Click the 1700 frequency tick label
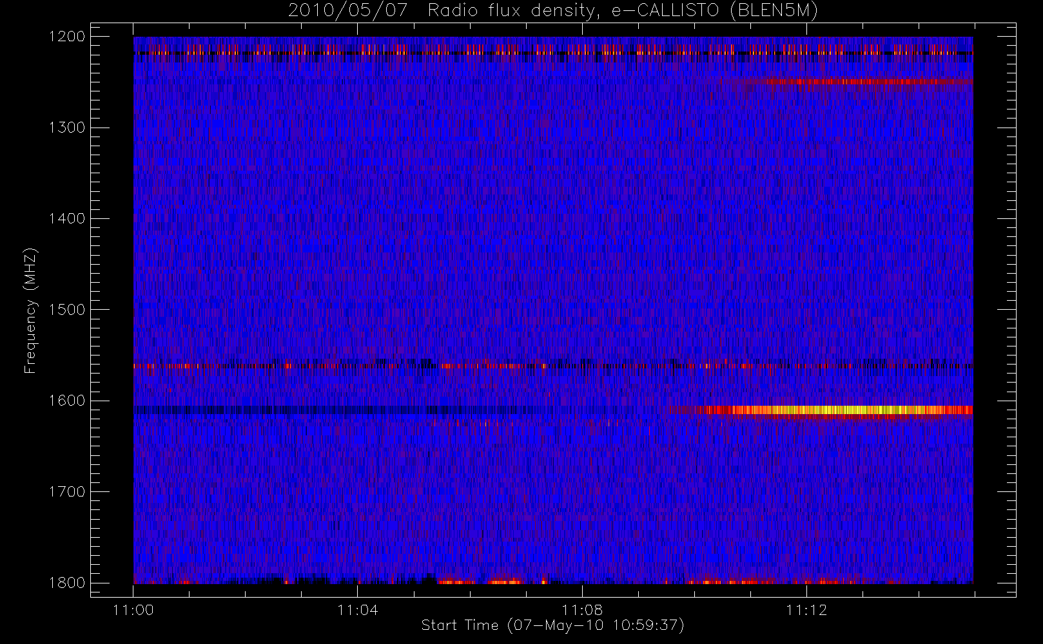The width and height of the screenshot is (1043, 644). (67, 491)
